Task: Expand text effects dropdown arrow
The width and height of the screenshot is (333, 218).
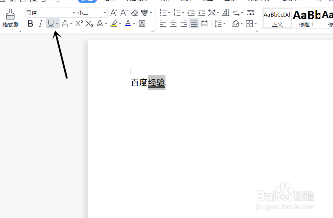Action: (106, 24)
